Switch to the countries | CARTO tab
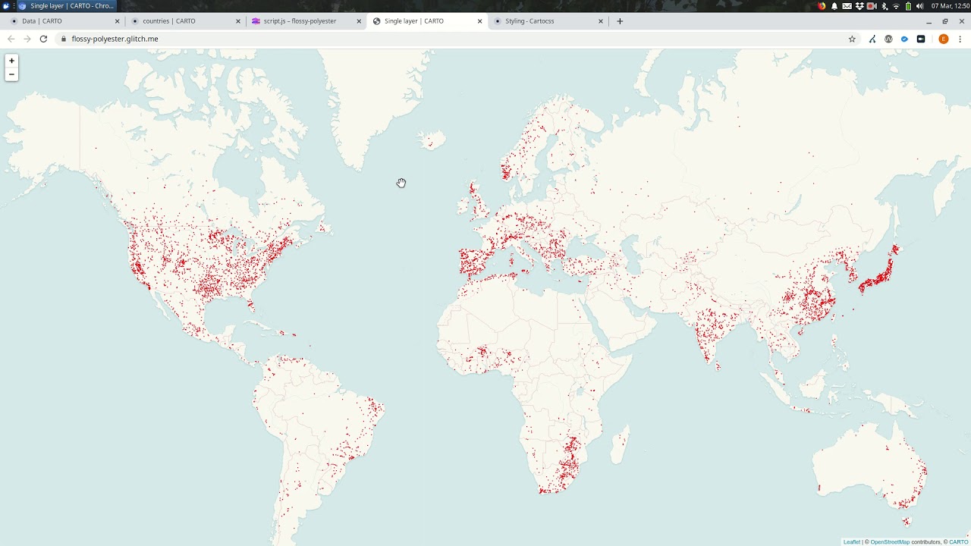The height and width of the screenshot is (546, 971). [x=186, y=21]
